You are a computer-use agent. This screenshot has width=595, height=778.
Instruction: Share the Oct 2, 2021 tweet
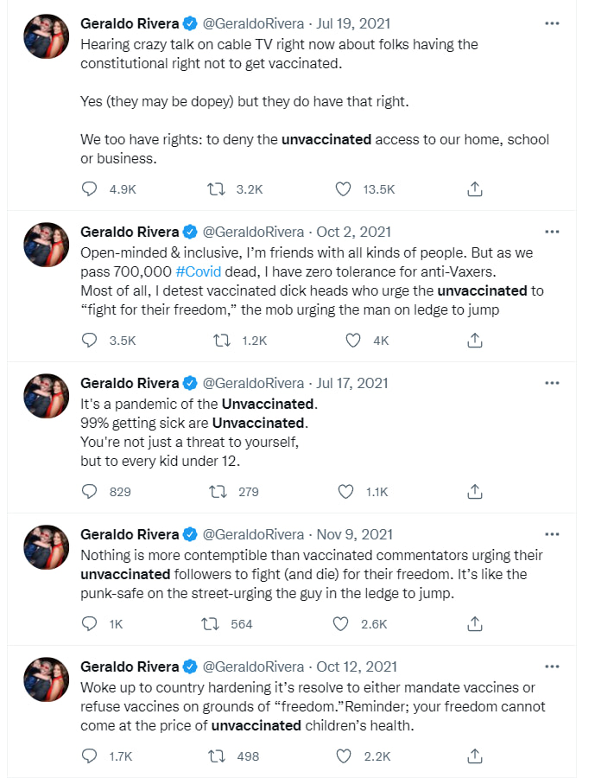[x=474, y=341]
